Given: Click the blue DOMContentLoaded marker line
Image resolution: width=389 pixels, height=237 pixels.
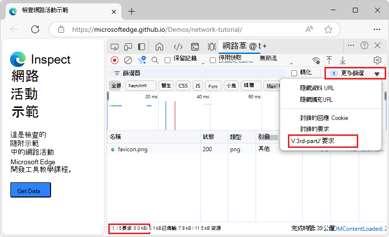Looking at the screenshot, I should click(166, 116).
